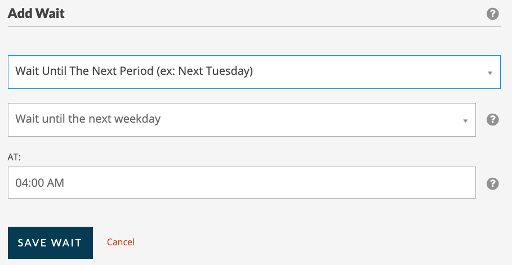The width and height of the screenshot is (512, 265).
Task: Open help icon beside Add Wait heading
Action: click(492, 14)
